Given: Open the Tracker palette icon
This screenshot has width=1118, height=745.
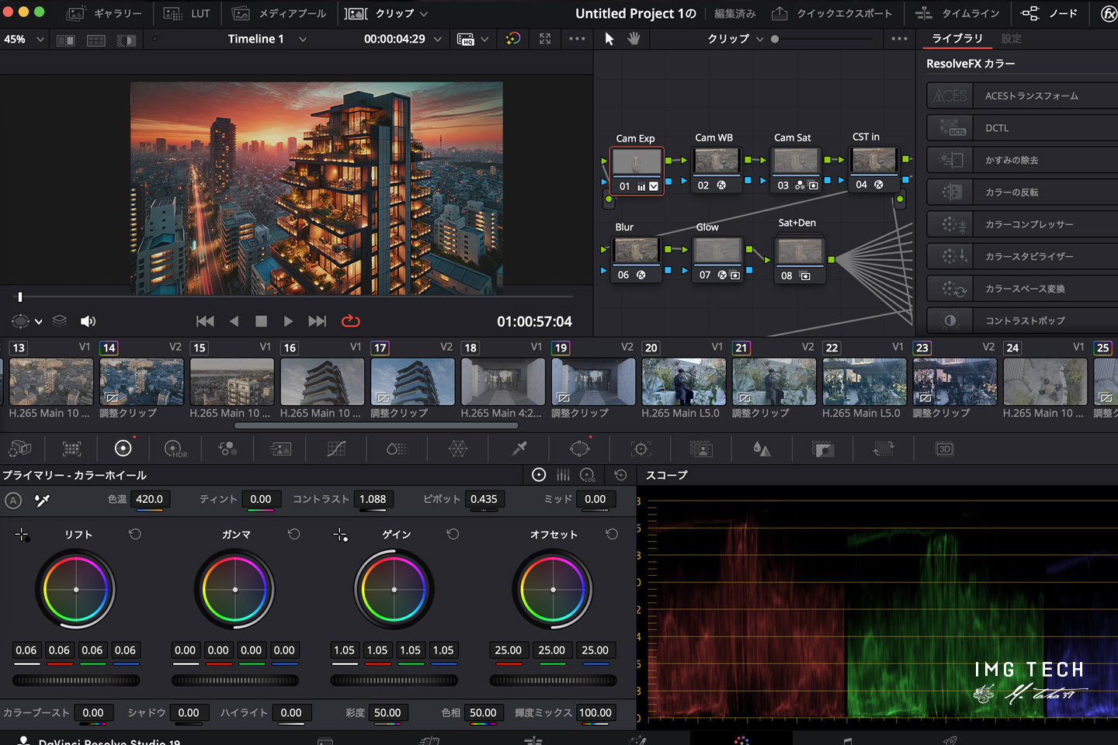Looking at the screenshot, I should pyautogui.click(x=641, y=449).
